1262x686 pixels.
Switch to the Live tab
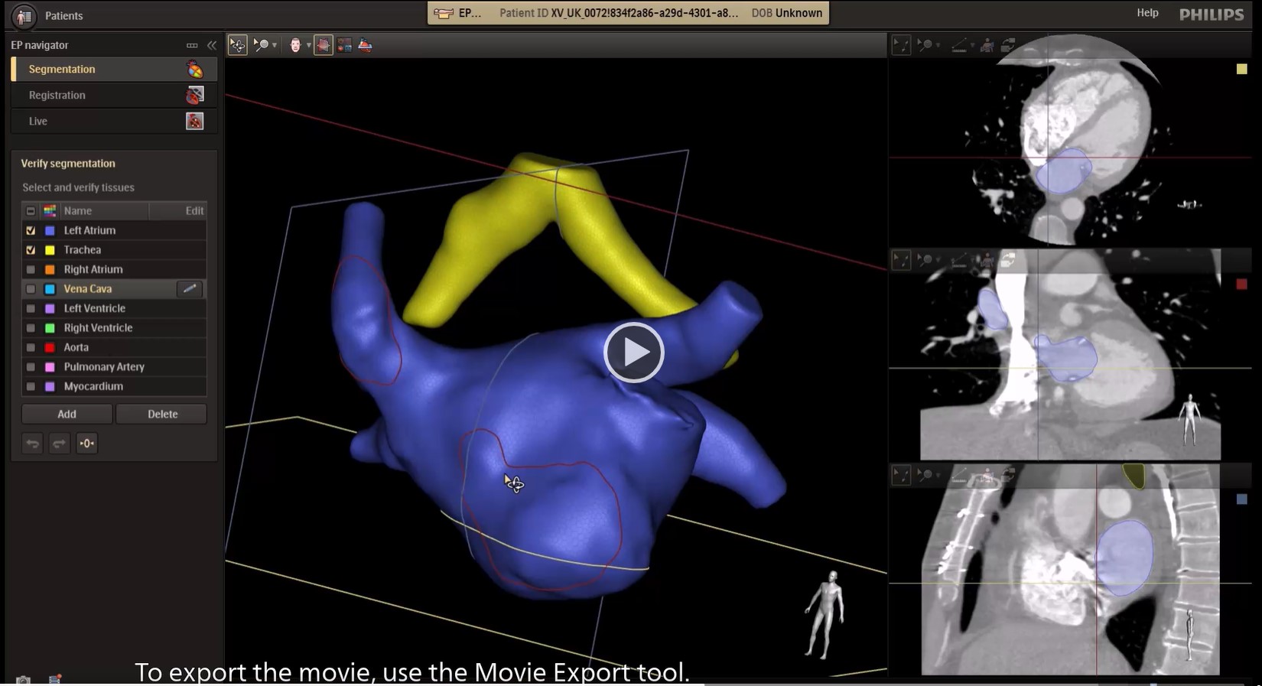coord(114,121)
